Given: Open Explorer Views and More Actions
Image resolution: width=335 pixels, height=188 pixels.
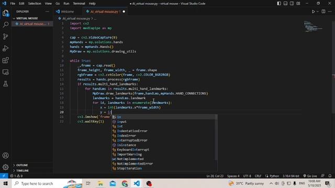Looking at the screenshot, I should [47, 11].
